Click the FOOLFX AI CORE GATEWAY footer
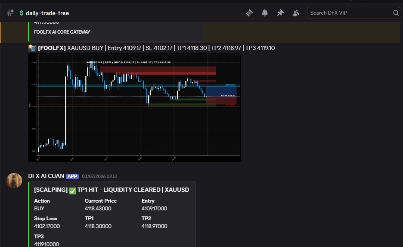The width and height of the screenshot is (403, 247). [62, 32]
